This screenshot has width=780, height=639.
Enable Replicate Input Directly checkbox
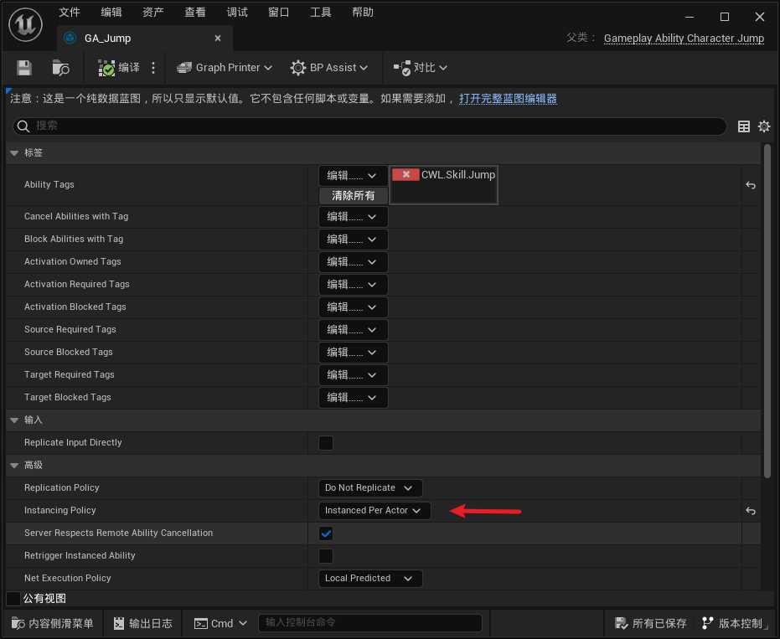pos(326,443)
